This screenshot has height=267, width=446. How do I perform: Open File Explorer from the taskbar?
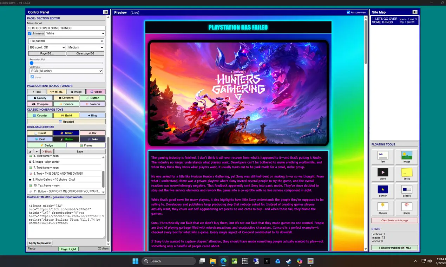pyautogui.click(x=212, y=261)
